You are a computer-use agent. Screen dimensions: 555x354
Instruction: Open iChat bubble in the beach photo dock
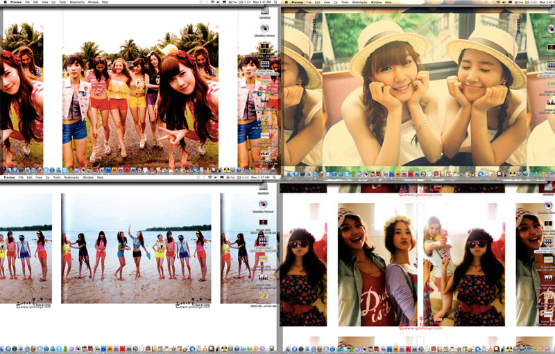(40, 348)
